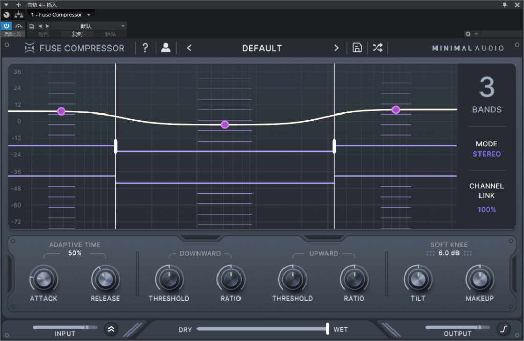Open the user account icon
524x341 pixels.
165,48
